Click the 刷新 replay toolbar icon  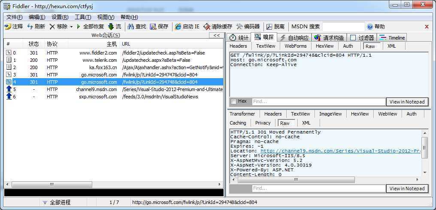pos(30,27)
